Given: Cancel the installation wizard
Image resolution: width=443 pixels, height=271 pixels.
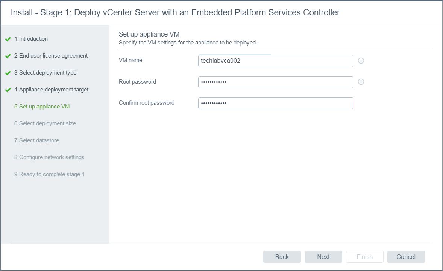Looking at the screenshot, I should 406,257.
